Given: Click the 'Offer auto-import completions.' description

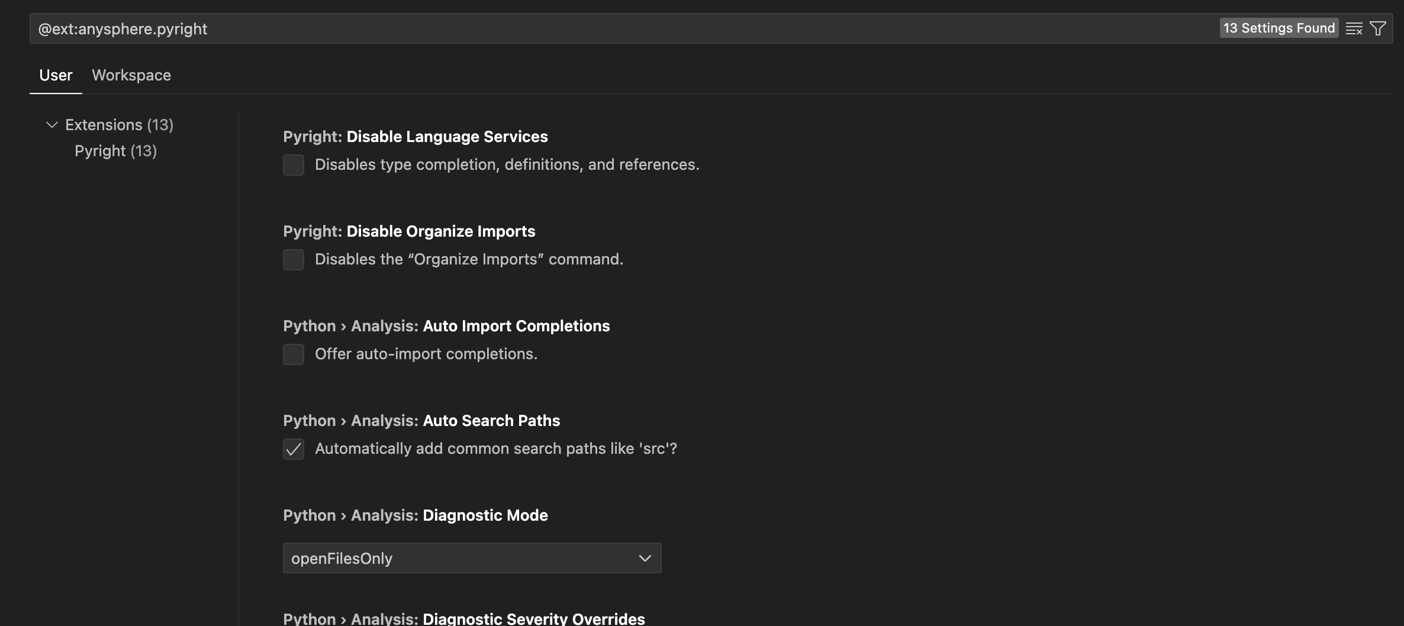Looking at the screenshot, I should (426, 354).
